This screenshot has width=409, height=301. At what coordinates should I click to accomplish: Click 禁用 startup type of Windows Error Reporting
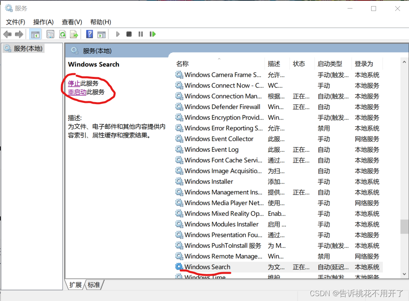pos(324,129)
